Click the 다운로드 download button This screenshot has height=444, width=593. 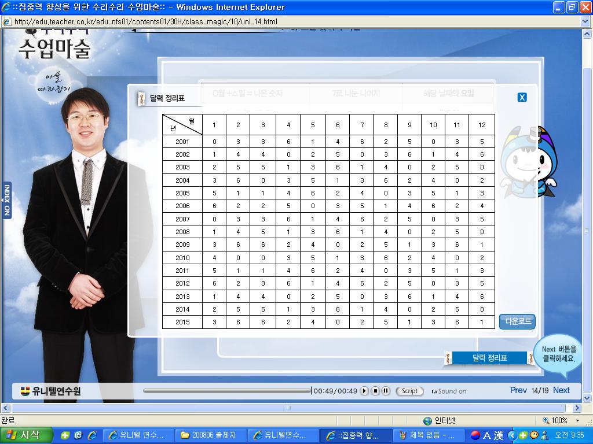pyautogui.click(x=517, y=321)
